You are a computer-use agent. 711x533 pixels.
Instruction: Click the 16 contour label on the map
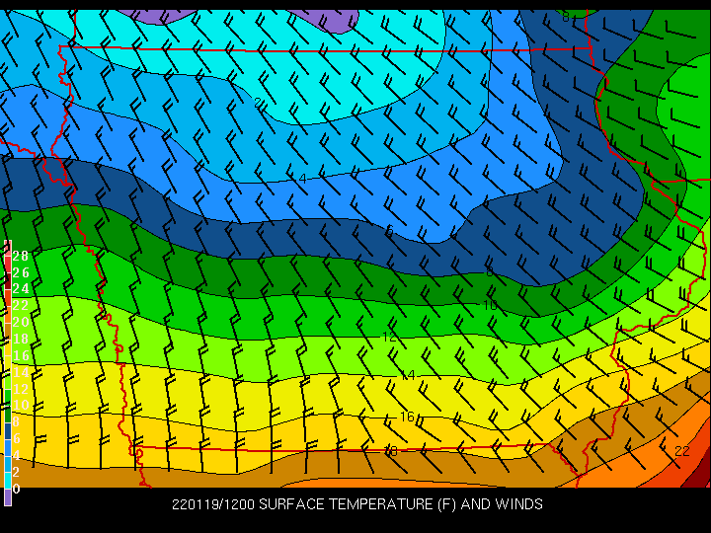(x=407, y=417)
